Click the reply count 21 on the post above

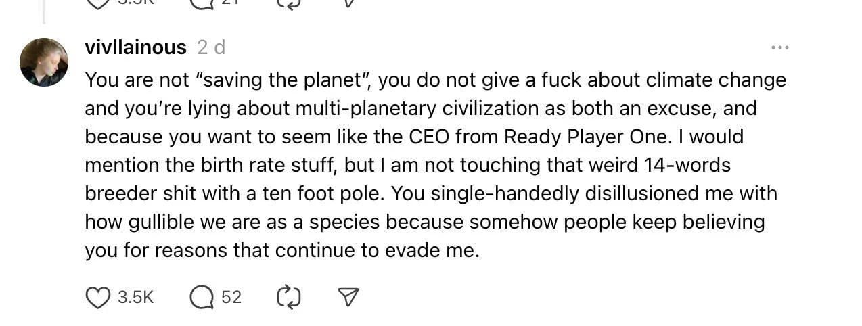[231, 3]
